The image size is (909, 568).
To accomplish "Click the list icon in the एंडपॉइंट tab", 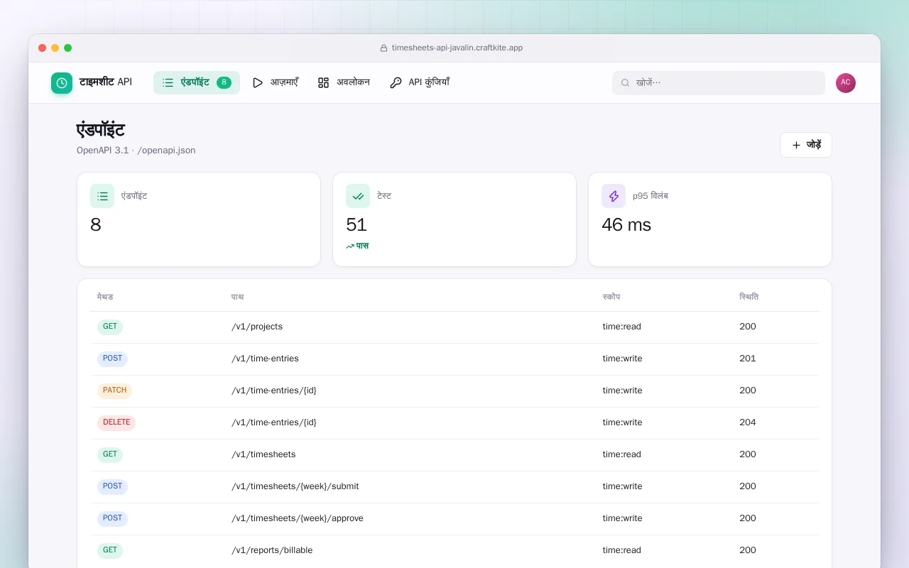I will coord(168,82).
